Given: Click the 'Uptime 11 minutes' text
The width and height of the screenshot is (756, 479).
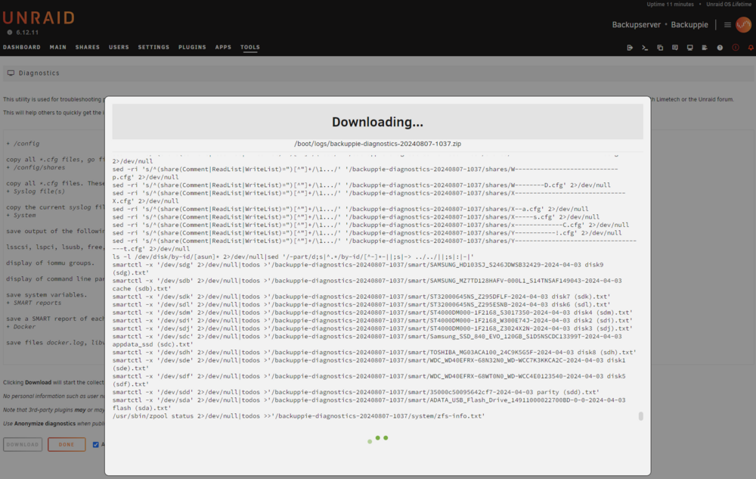Looking at the screenshot, I should [670, 5].
